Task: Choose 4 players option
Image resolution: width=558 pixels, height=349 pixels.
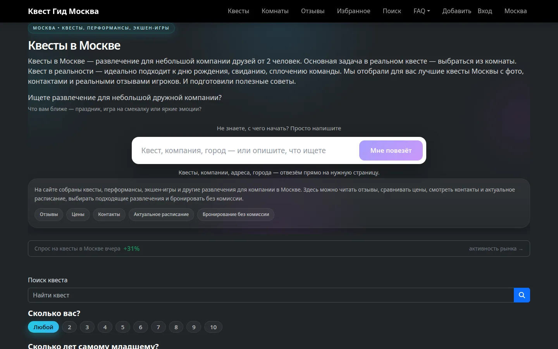Action: coord(105,327)
